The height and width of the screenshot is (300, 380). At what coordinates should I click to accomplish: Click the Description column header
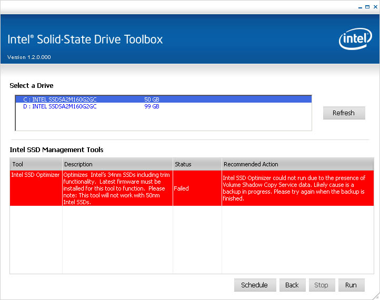point(117,164)
